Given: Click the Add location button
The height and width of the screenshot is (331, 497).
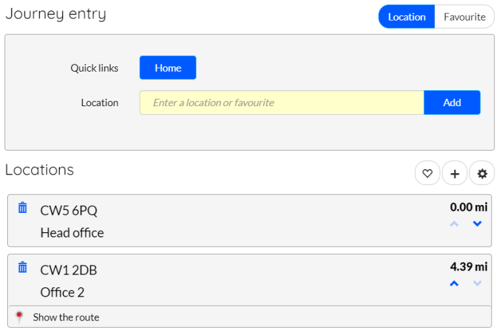Looking at the screenshot, I should [x=452, y=103].
